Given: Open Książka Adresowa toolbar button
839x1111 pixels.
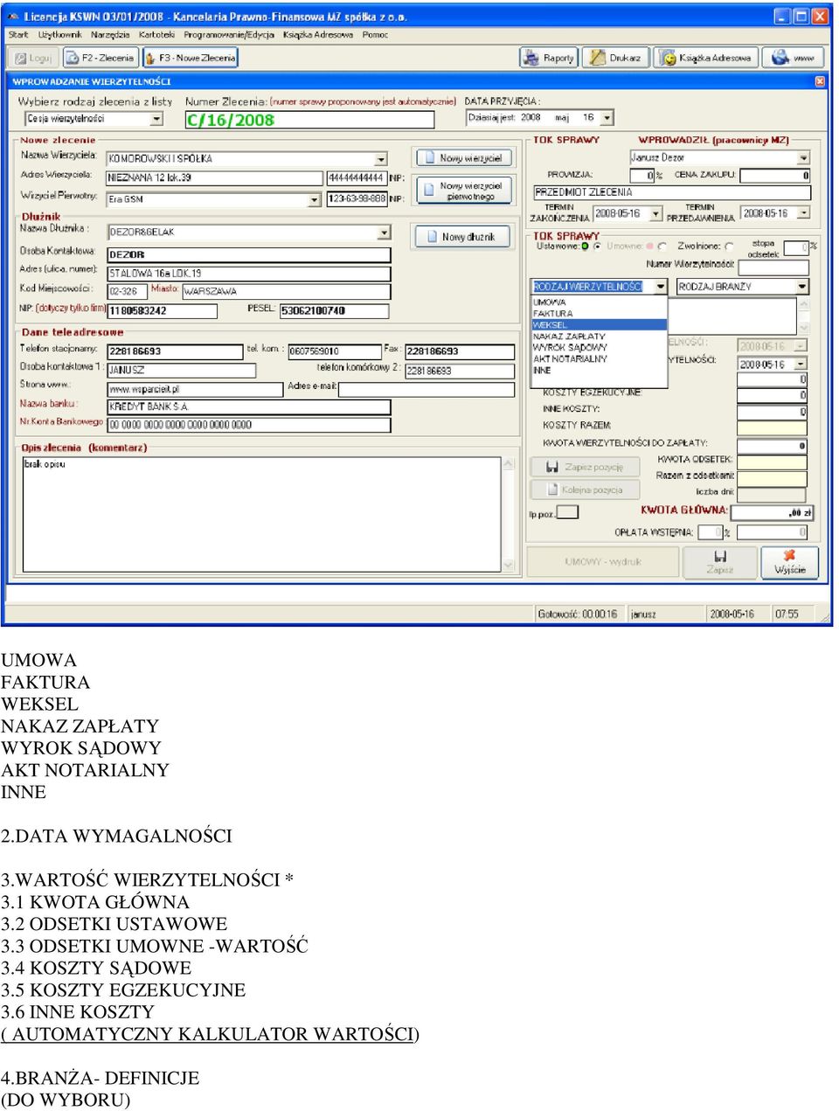Looking at the screenshot, I should coord(706,58).
